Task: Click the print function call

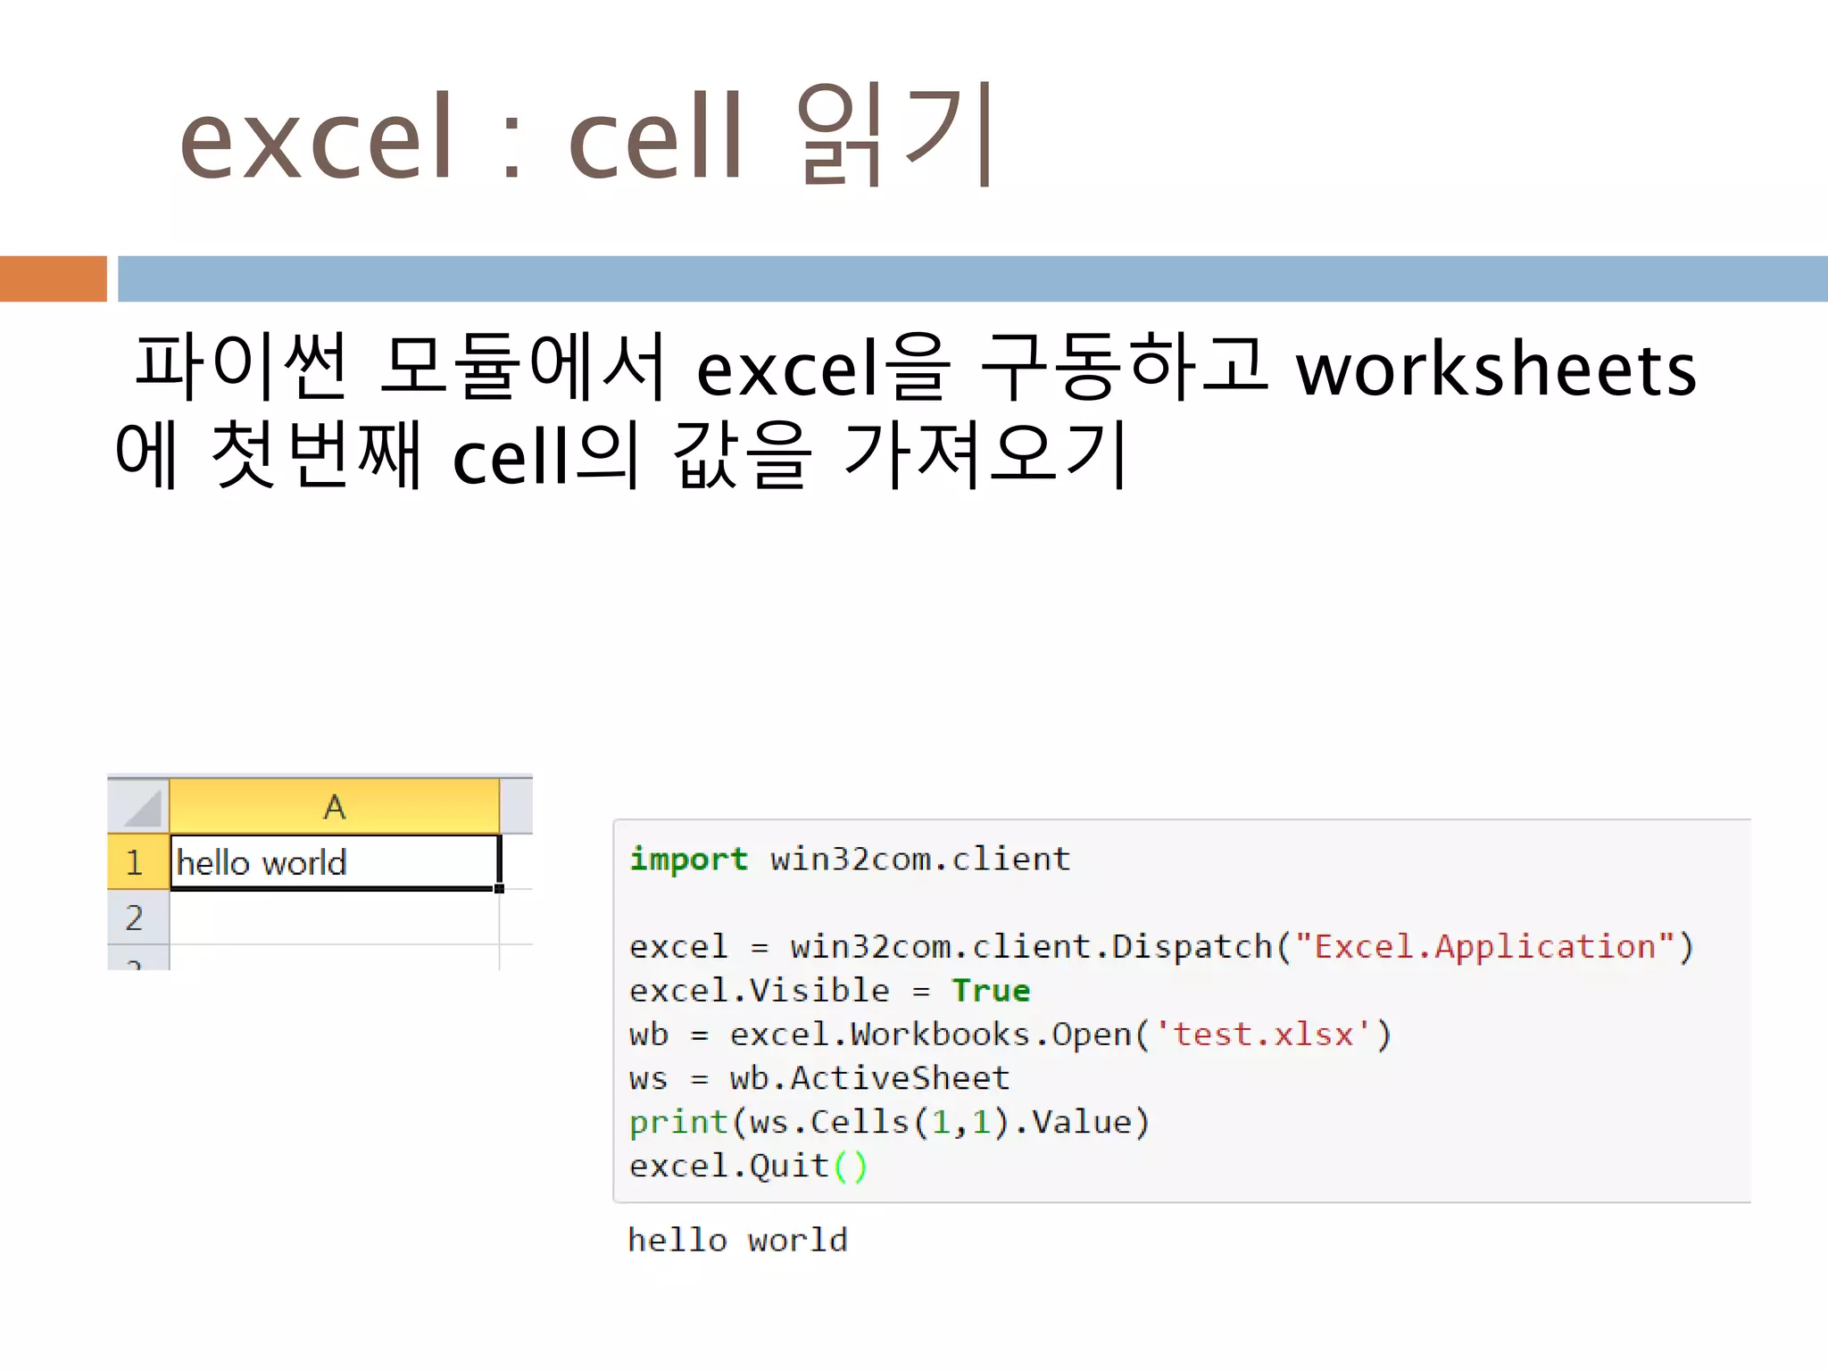Action: [678, 1122]
